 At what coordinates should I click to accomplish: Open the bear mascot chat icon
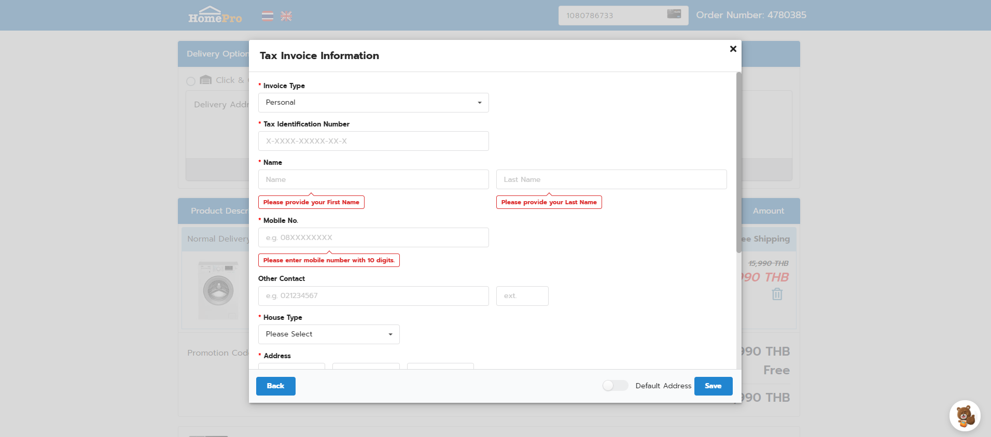coord(965,416)
